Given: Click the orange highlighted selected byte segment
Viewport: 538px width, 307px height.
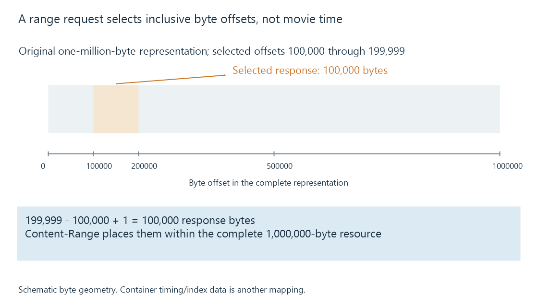Looking at the screenshot, I should click(116, 109).
